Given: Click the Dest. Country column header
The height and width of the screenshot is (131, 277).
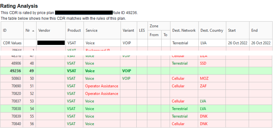Looking at the screenshot, I should [212, 30].
